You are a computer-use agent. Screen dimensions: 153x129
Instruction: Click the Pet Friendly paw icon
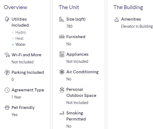(7, 108)
